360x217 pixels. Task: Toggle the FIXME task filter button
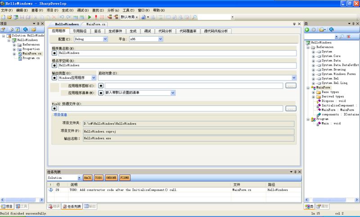(125, 178)
